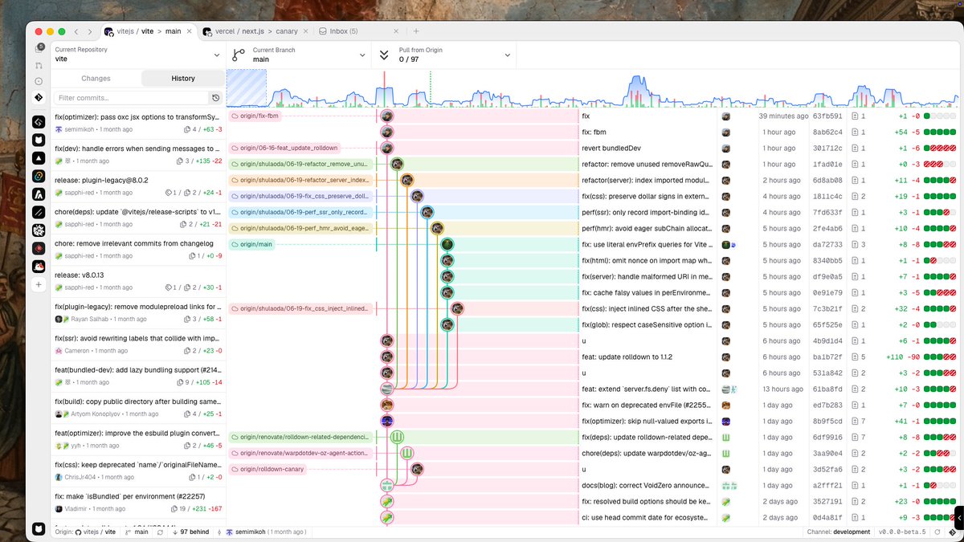The height and width of the screenshot is (542, 964).
Task: Click commit hash da72733
Action: [827, 244]
